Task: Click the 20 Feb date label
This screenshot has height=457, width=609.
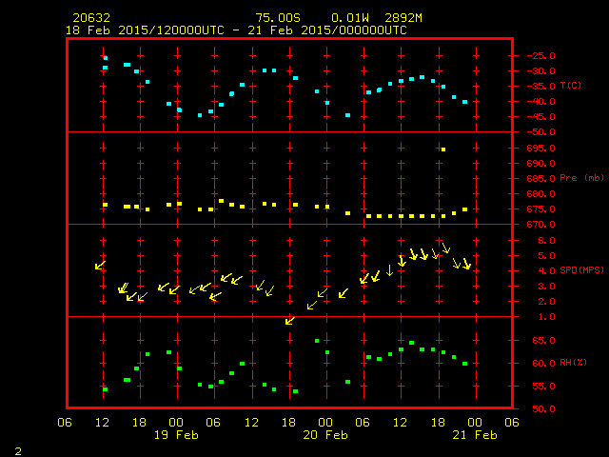Action: [325, 435]
